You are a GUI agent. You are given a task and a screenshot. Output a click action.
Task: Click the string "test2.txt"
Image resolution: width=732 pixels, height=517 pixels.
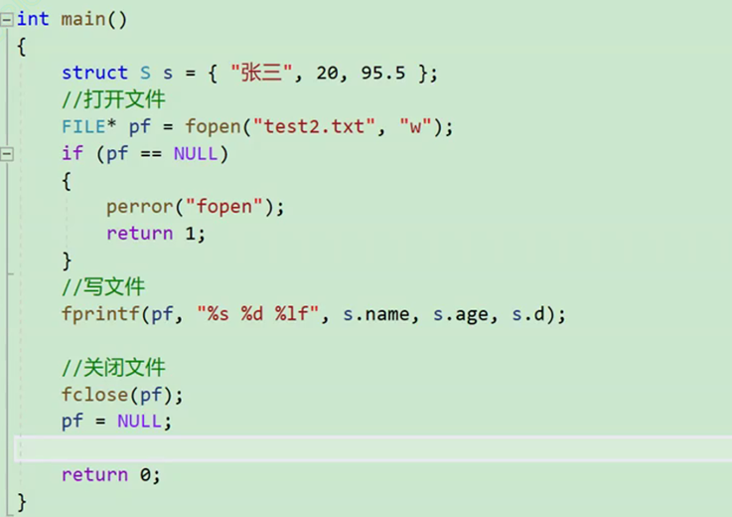314,126
